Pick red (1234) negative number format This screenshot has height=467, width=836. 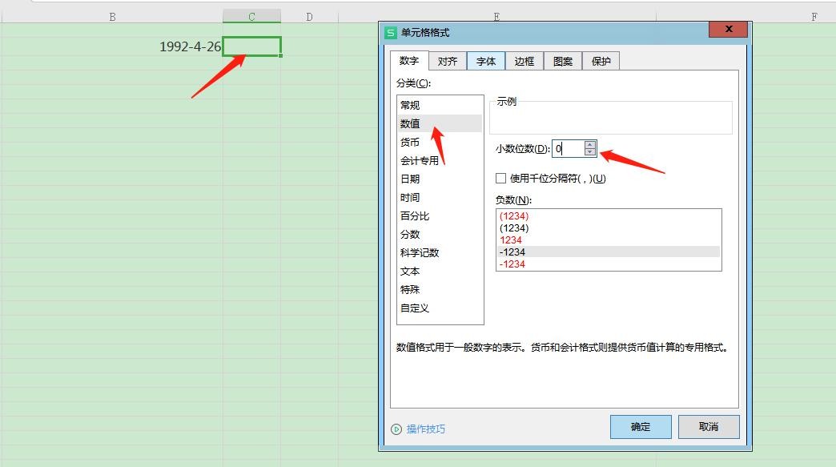coord(513,216)
